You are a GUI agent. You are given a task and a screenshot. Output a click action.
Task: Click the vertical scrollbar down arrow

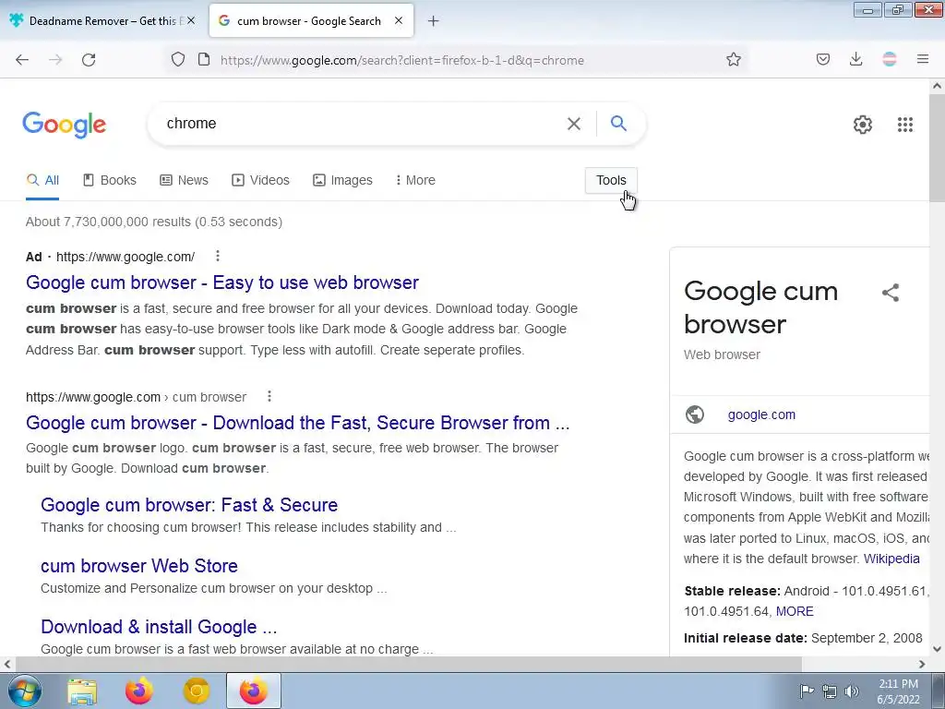(x=938, y=649)
